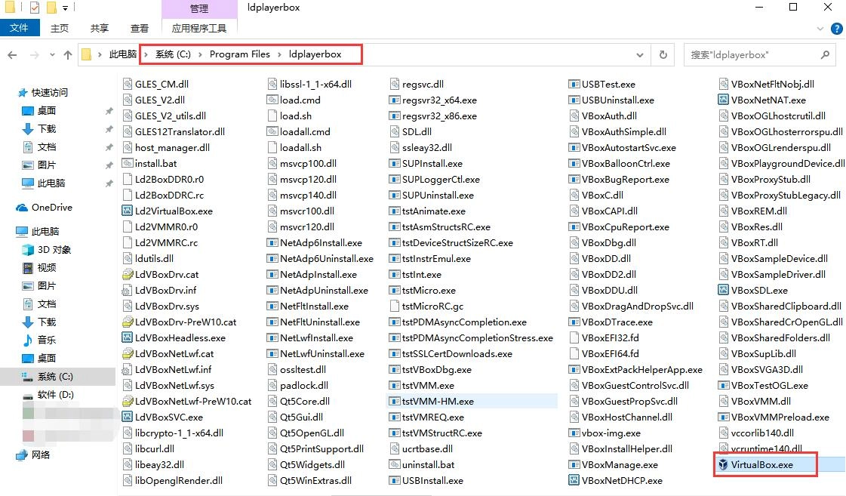
Task: Open 网络 network in navigation pane
Action: tap(33, 455)
